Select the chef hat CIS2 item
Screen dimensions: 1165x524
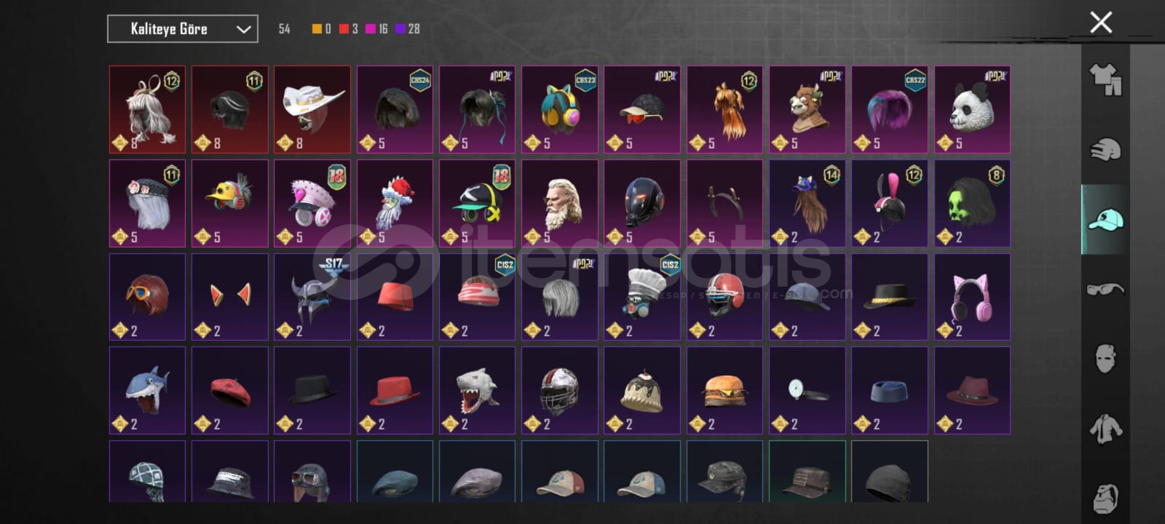pyautogui.click(x=642, y=297)
